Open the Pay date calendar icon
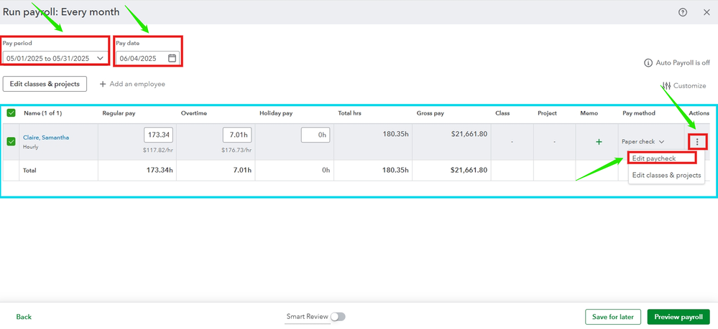The height and width of the screenshot is (329, 718). click(x=172, y=58)
